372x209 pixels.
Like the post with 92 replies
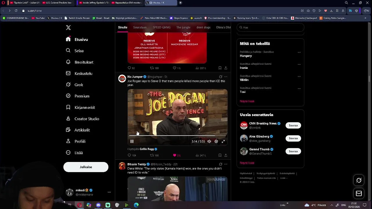coord(177,68)
